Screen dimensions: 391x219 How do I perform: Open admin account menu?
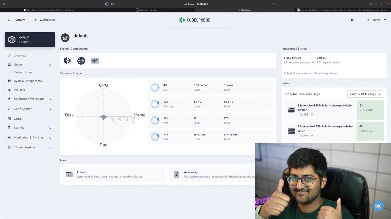point(376,20)
